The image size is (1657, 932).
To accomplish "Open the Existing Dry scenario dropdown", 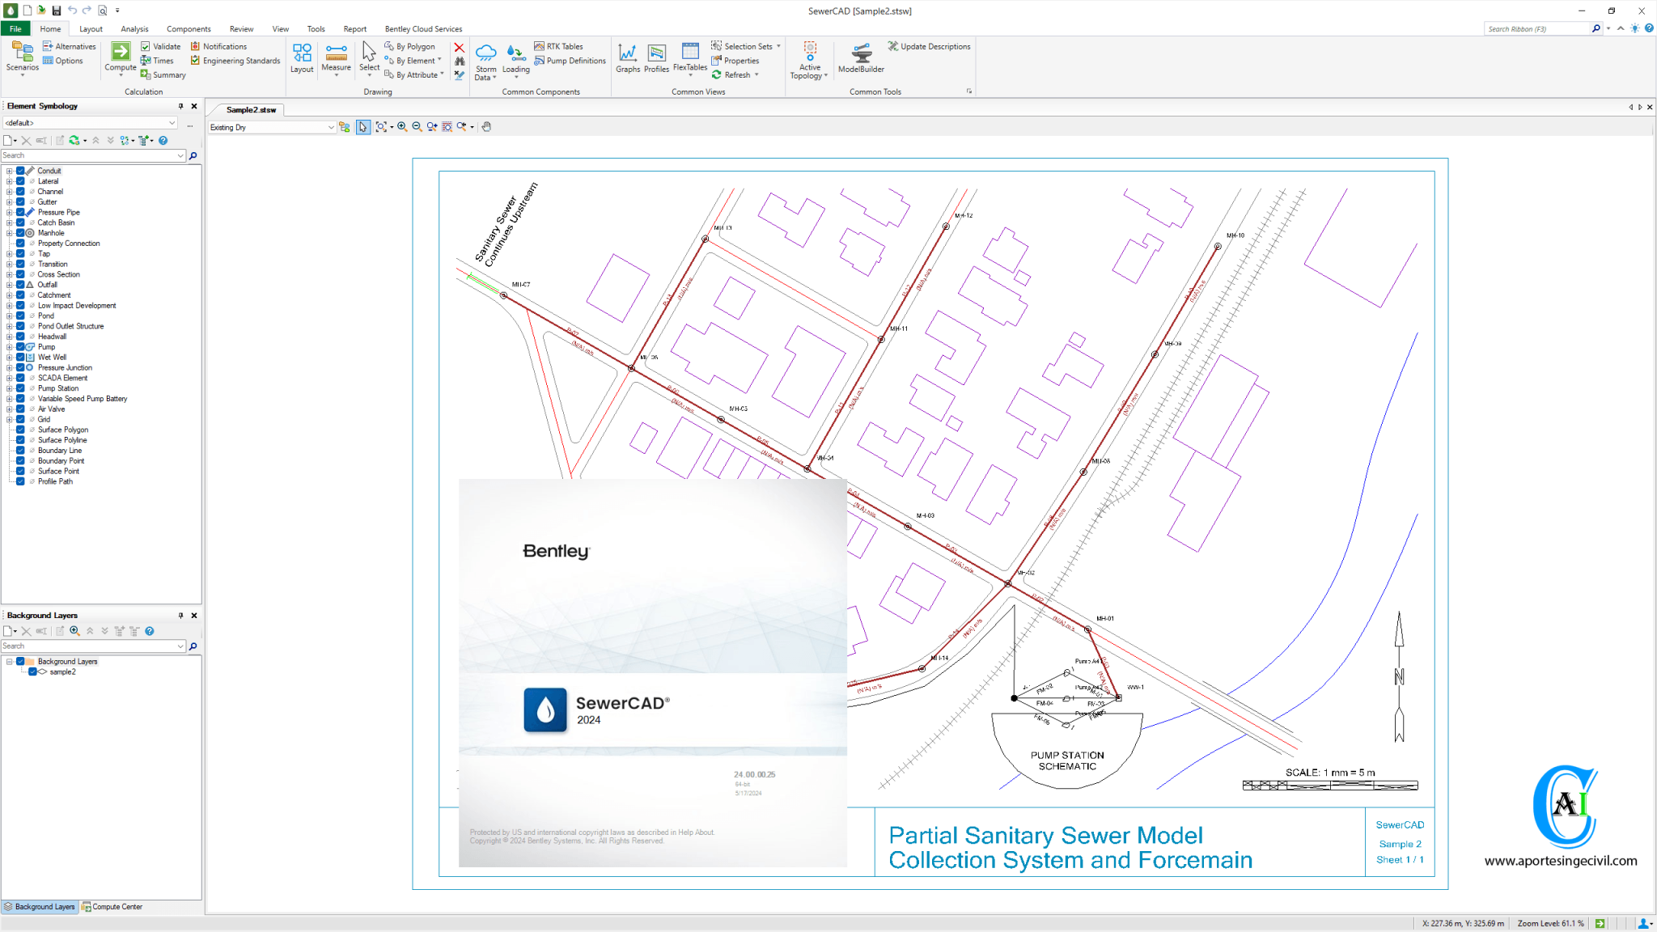I will click(331, 127).
